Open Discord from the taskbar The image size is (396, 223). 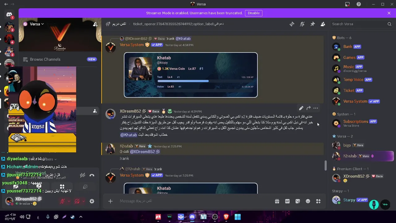click(x=192, y=217)
